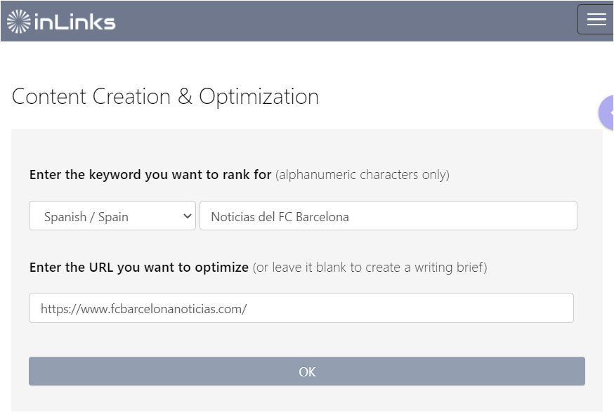Expand the purple side panel tab
The width and height of the screenshot is (614, 415).
coord(606,112)
